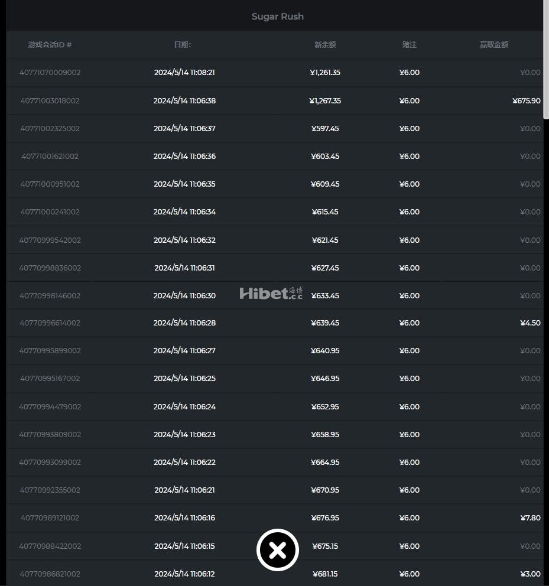The height and width of the screenshot is (586, 549).
Task: Click the 赌注 column header
Action: click(x=410, y=45)
